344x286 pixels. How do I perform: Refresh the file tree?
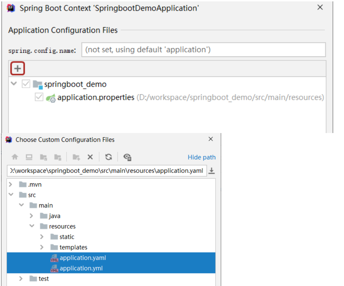(x=109, y=157)
